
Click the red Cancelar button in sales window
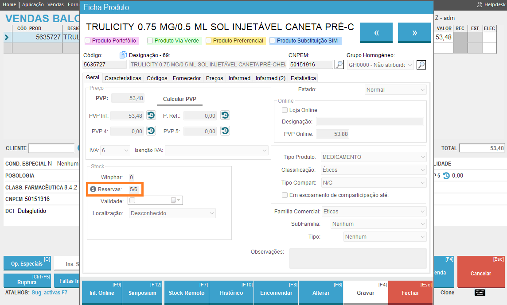tap(481, 272)
